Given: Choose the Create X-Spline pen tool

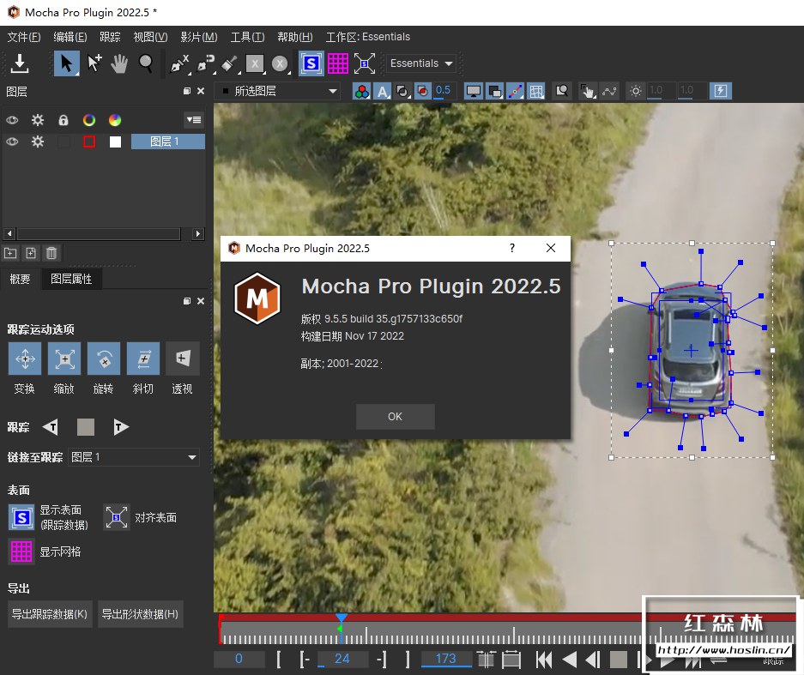Looking at the screenshot, I should 178,63.
